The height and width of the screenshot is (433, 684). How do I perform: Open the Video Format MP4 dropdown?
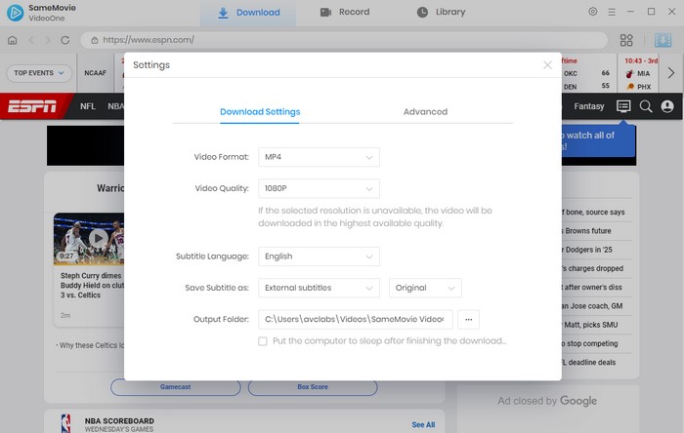(319, 157)
